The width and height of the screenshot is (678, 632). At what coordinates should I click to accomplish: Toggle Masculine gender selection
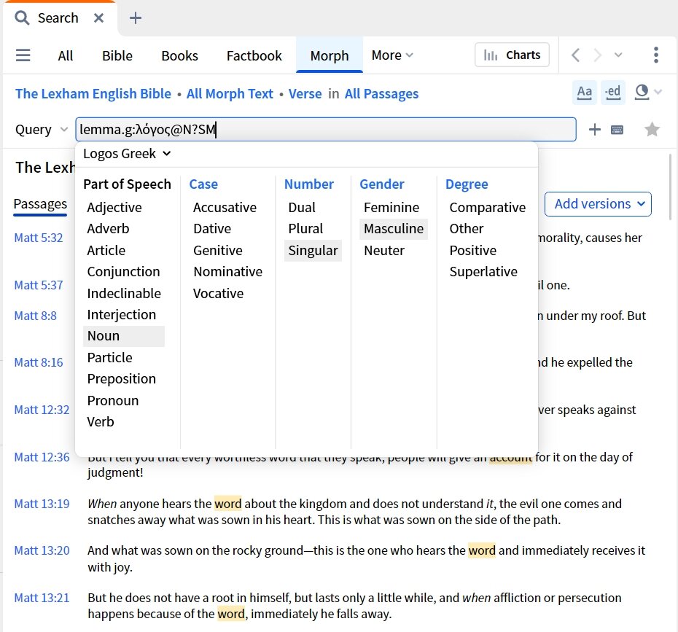click(x=394, y=229)
